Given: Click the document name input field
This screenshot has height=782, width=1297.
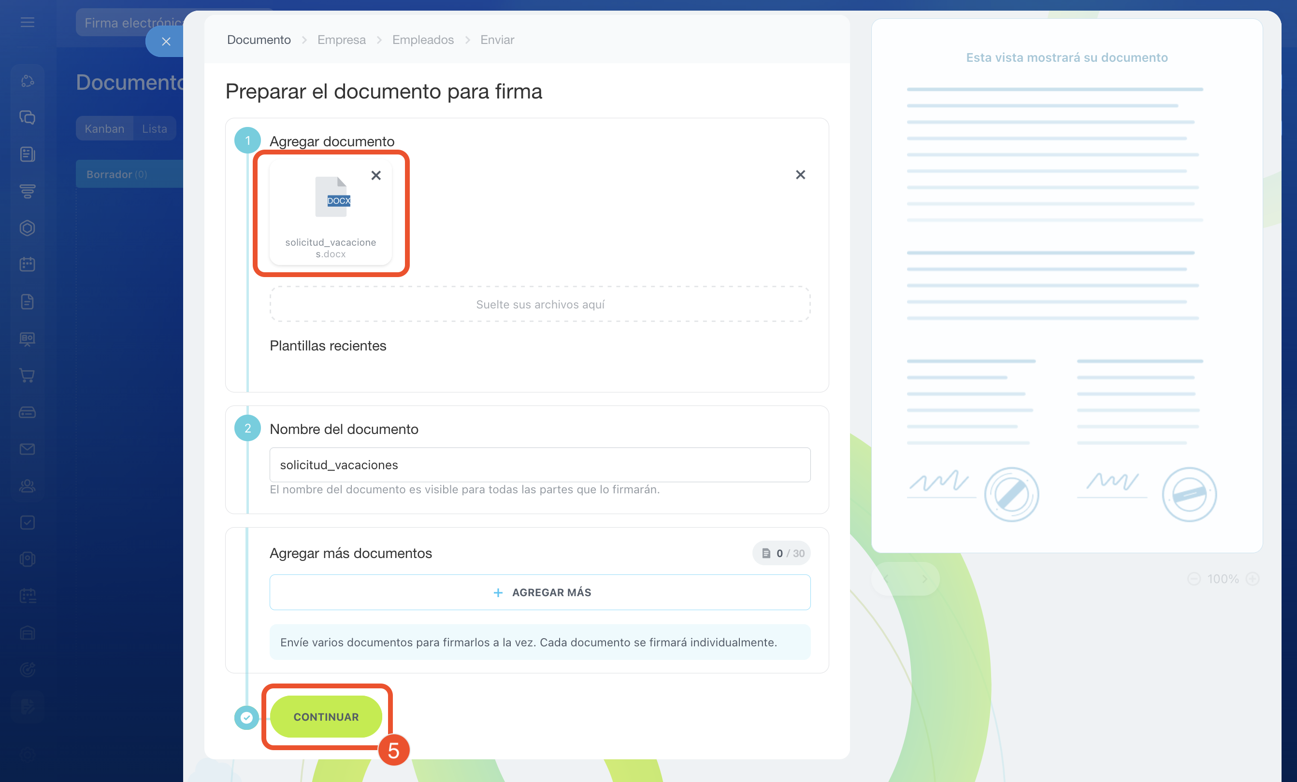Looking at the screenshot, I should (540, 465).
